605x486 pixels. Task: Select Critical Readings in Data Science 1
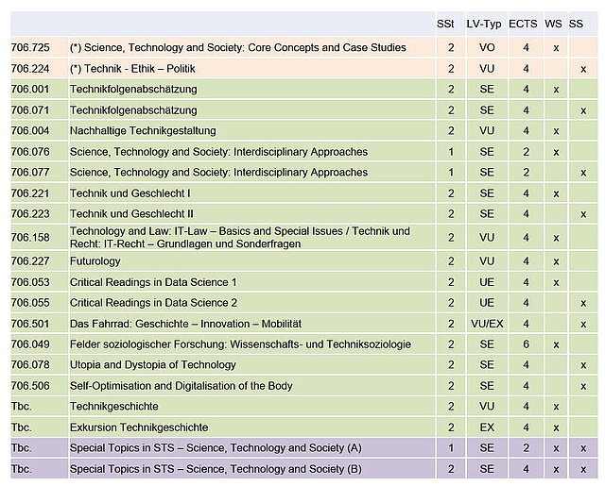[x=153, y=282]
